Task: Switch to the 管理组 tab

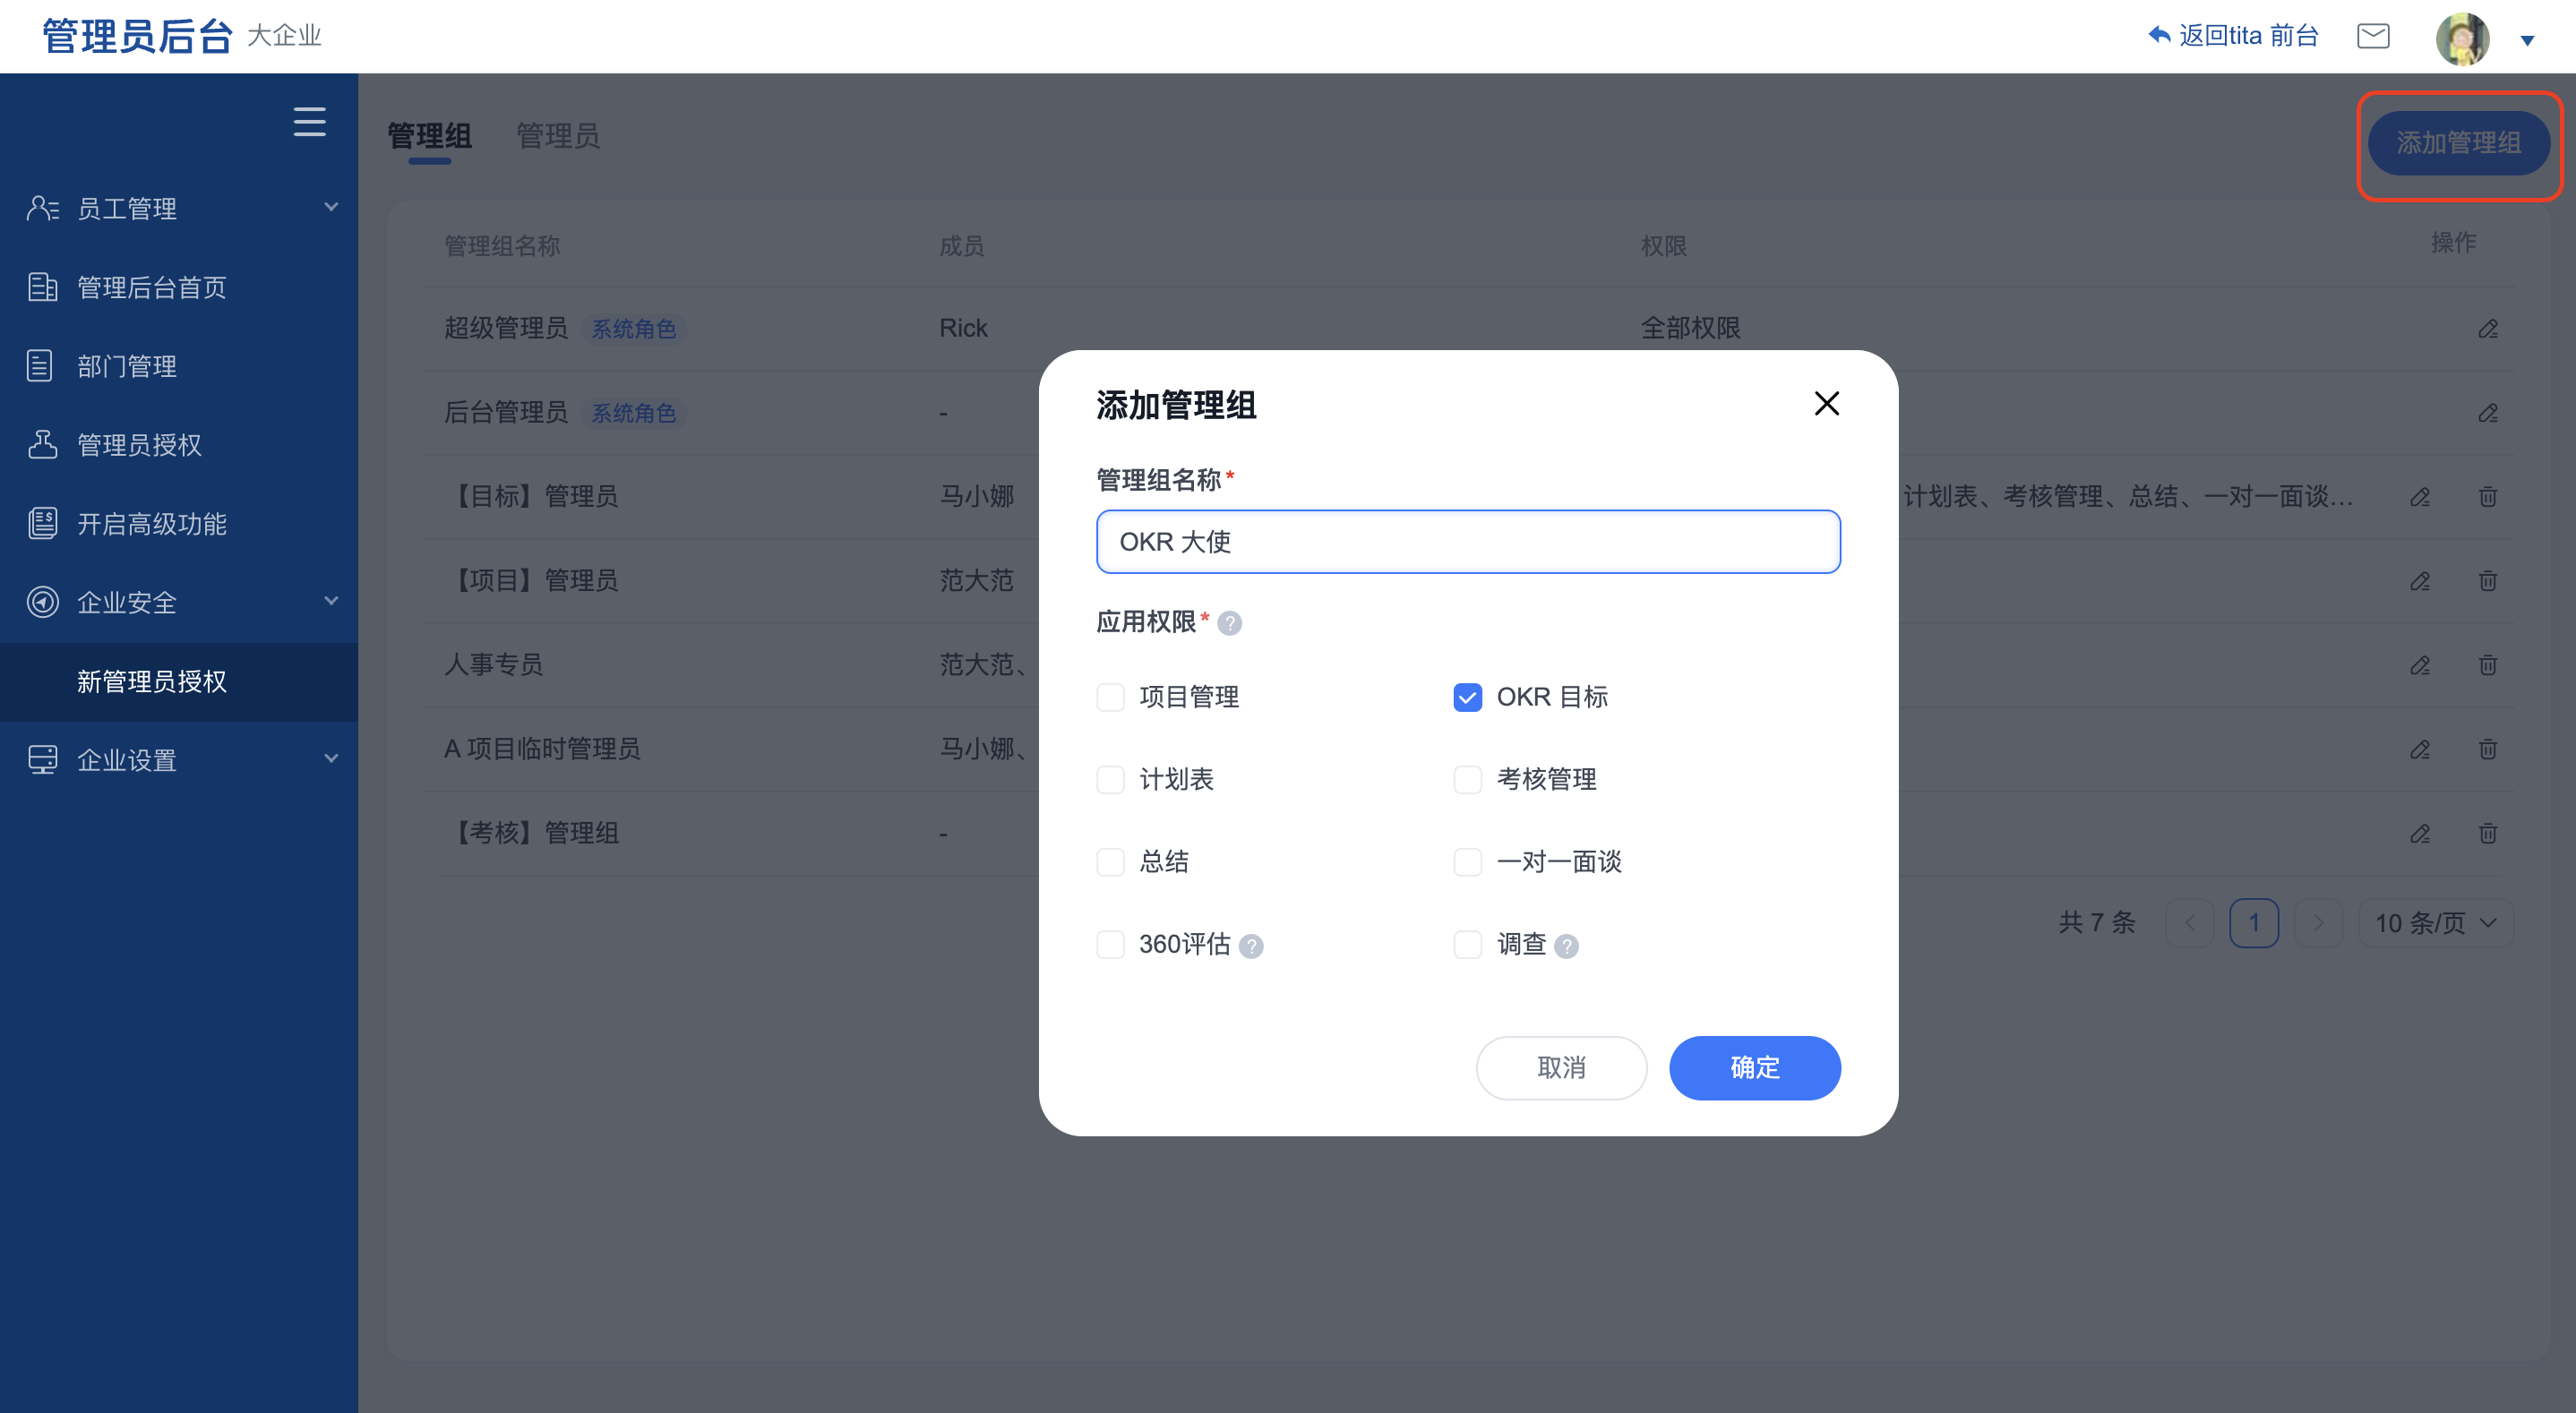Action: point(429,136)
